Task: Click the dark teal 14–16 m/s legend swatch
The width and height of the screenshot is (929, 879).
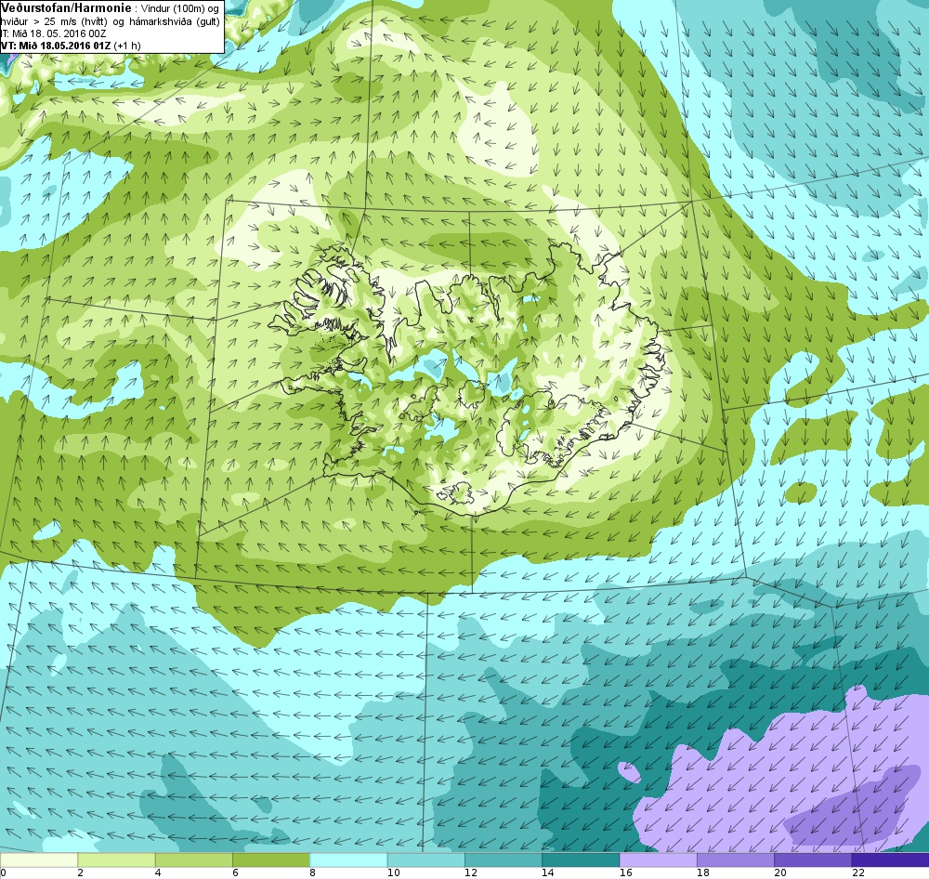Action: point(581,860)
